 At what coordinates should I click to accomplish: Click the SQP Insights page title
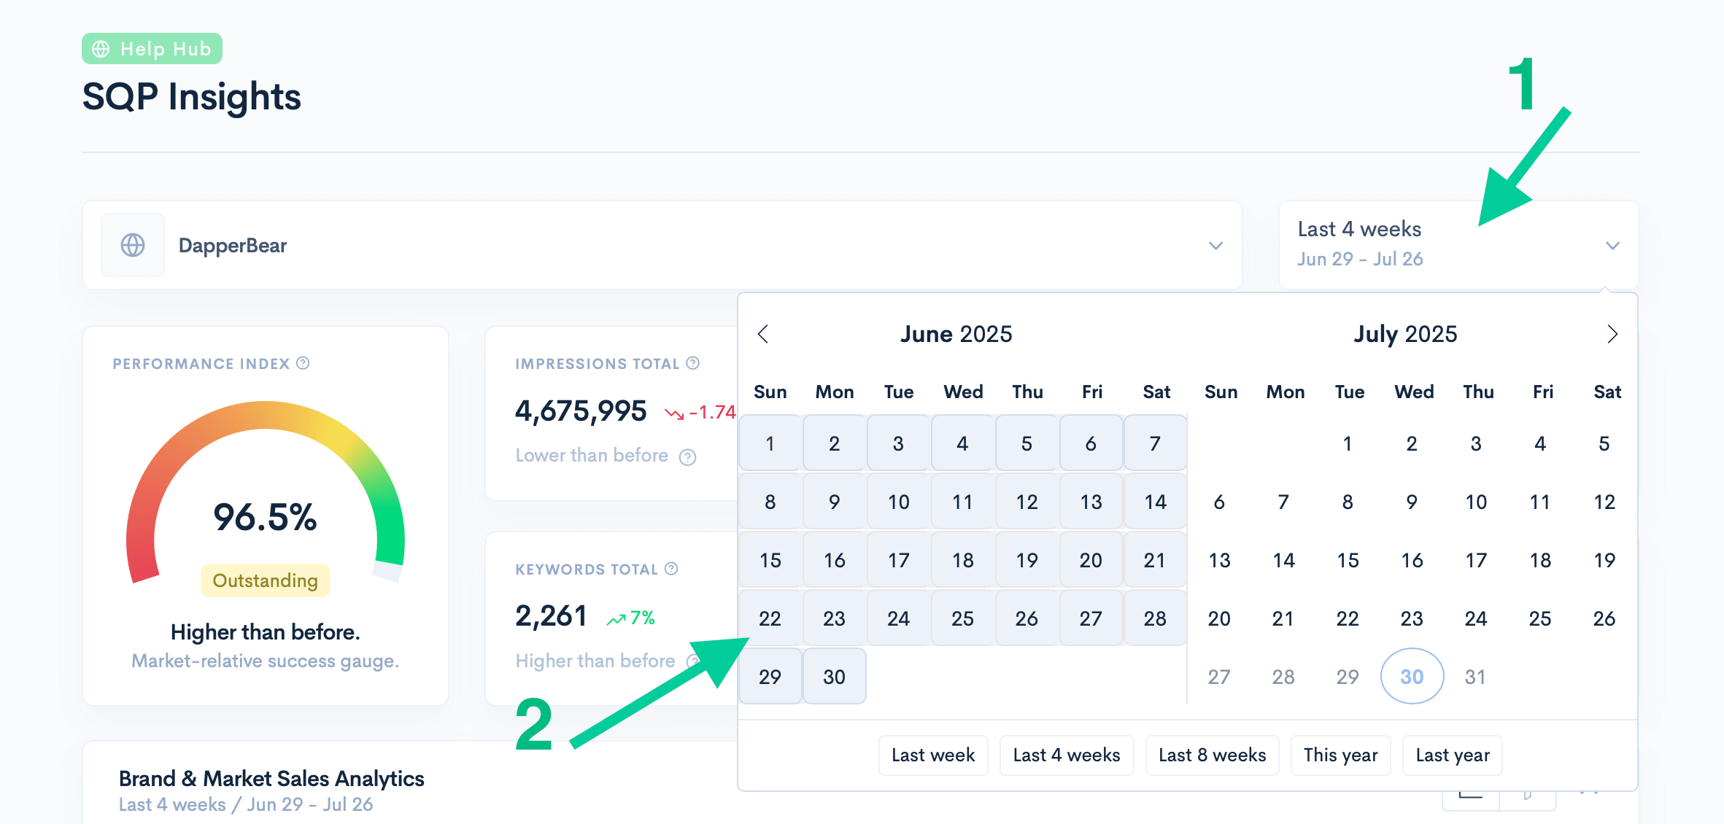(192, 97)
